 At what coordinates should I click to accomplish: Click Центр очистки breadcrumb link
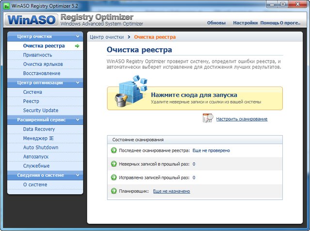point(107,37)
